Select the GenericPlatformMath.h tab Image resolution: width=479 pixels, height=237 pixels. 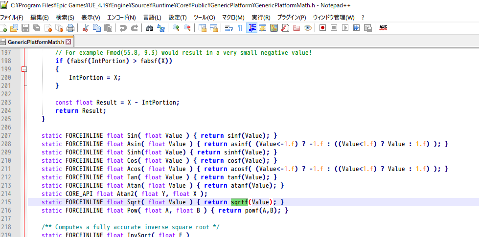(36, 42)
